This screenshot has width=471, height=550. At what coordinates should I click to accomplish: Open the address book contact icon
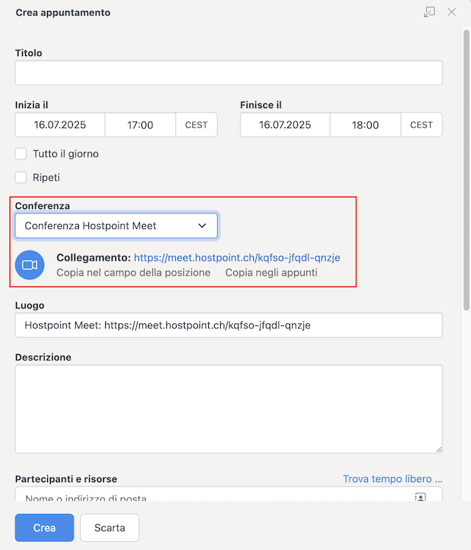tap(420, 497)
